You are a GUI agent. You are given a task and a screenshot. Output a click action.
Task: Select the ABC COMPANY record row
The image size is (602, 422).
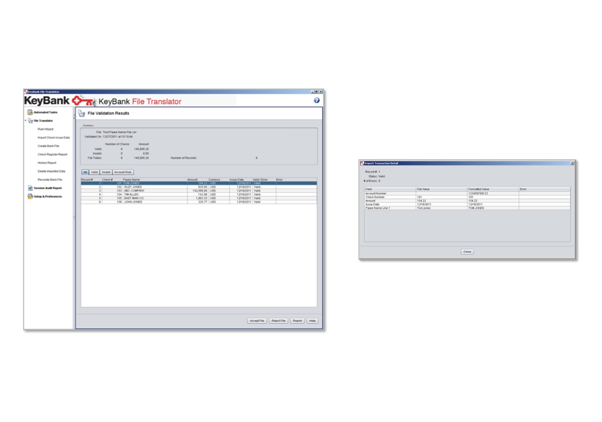pyautogui.click(x=198, y=191)
